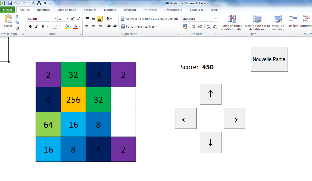The width and height of the screenshot is (312, 181).
Task: Open the Calibri font name dropdown
Action: pyautogui.click(x=55, y=19)
